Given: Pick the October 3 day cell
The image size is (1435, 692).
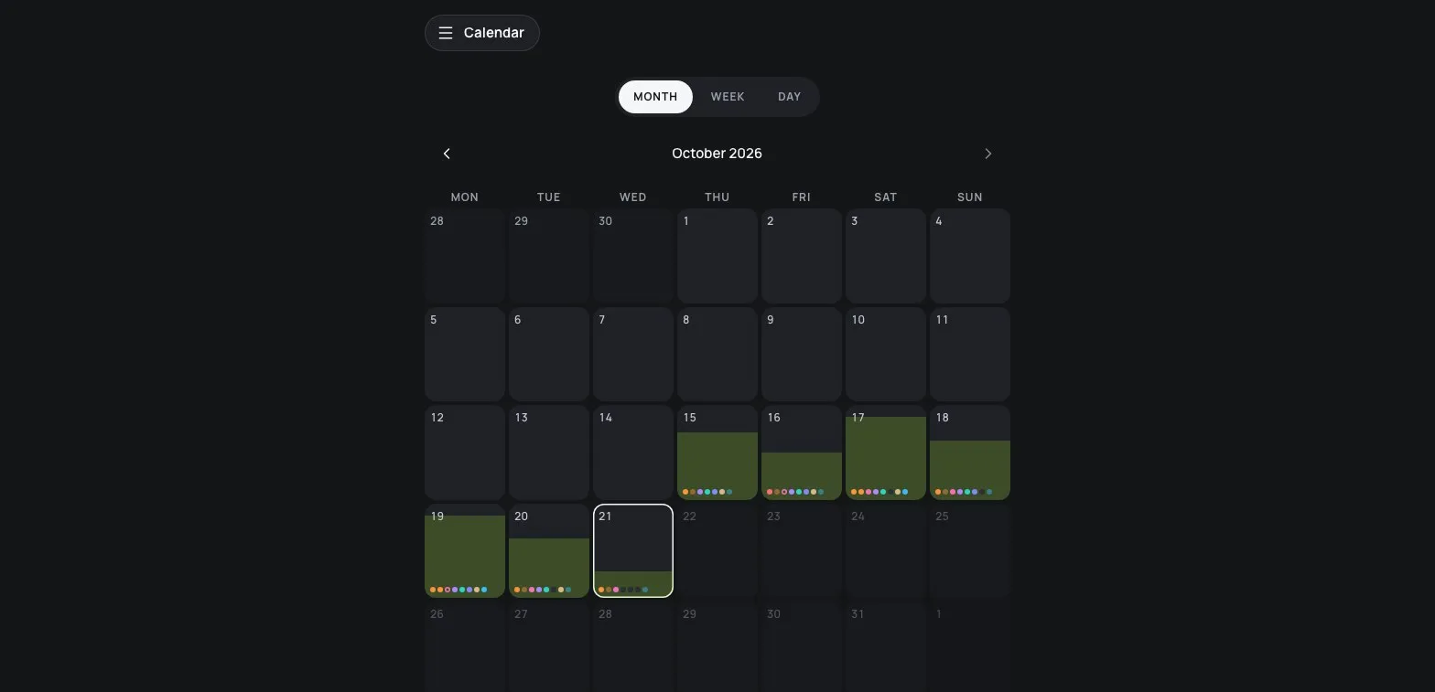Looking at the screenshot, I should pyautogui.click(x=886, y=256).
